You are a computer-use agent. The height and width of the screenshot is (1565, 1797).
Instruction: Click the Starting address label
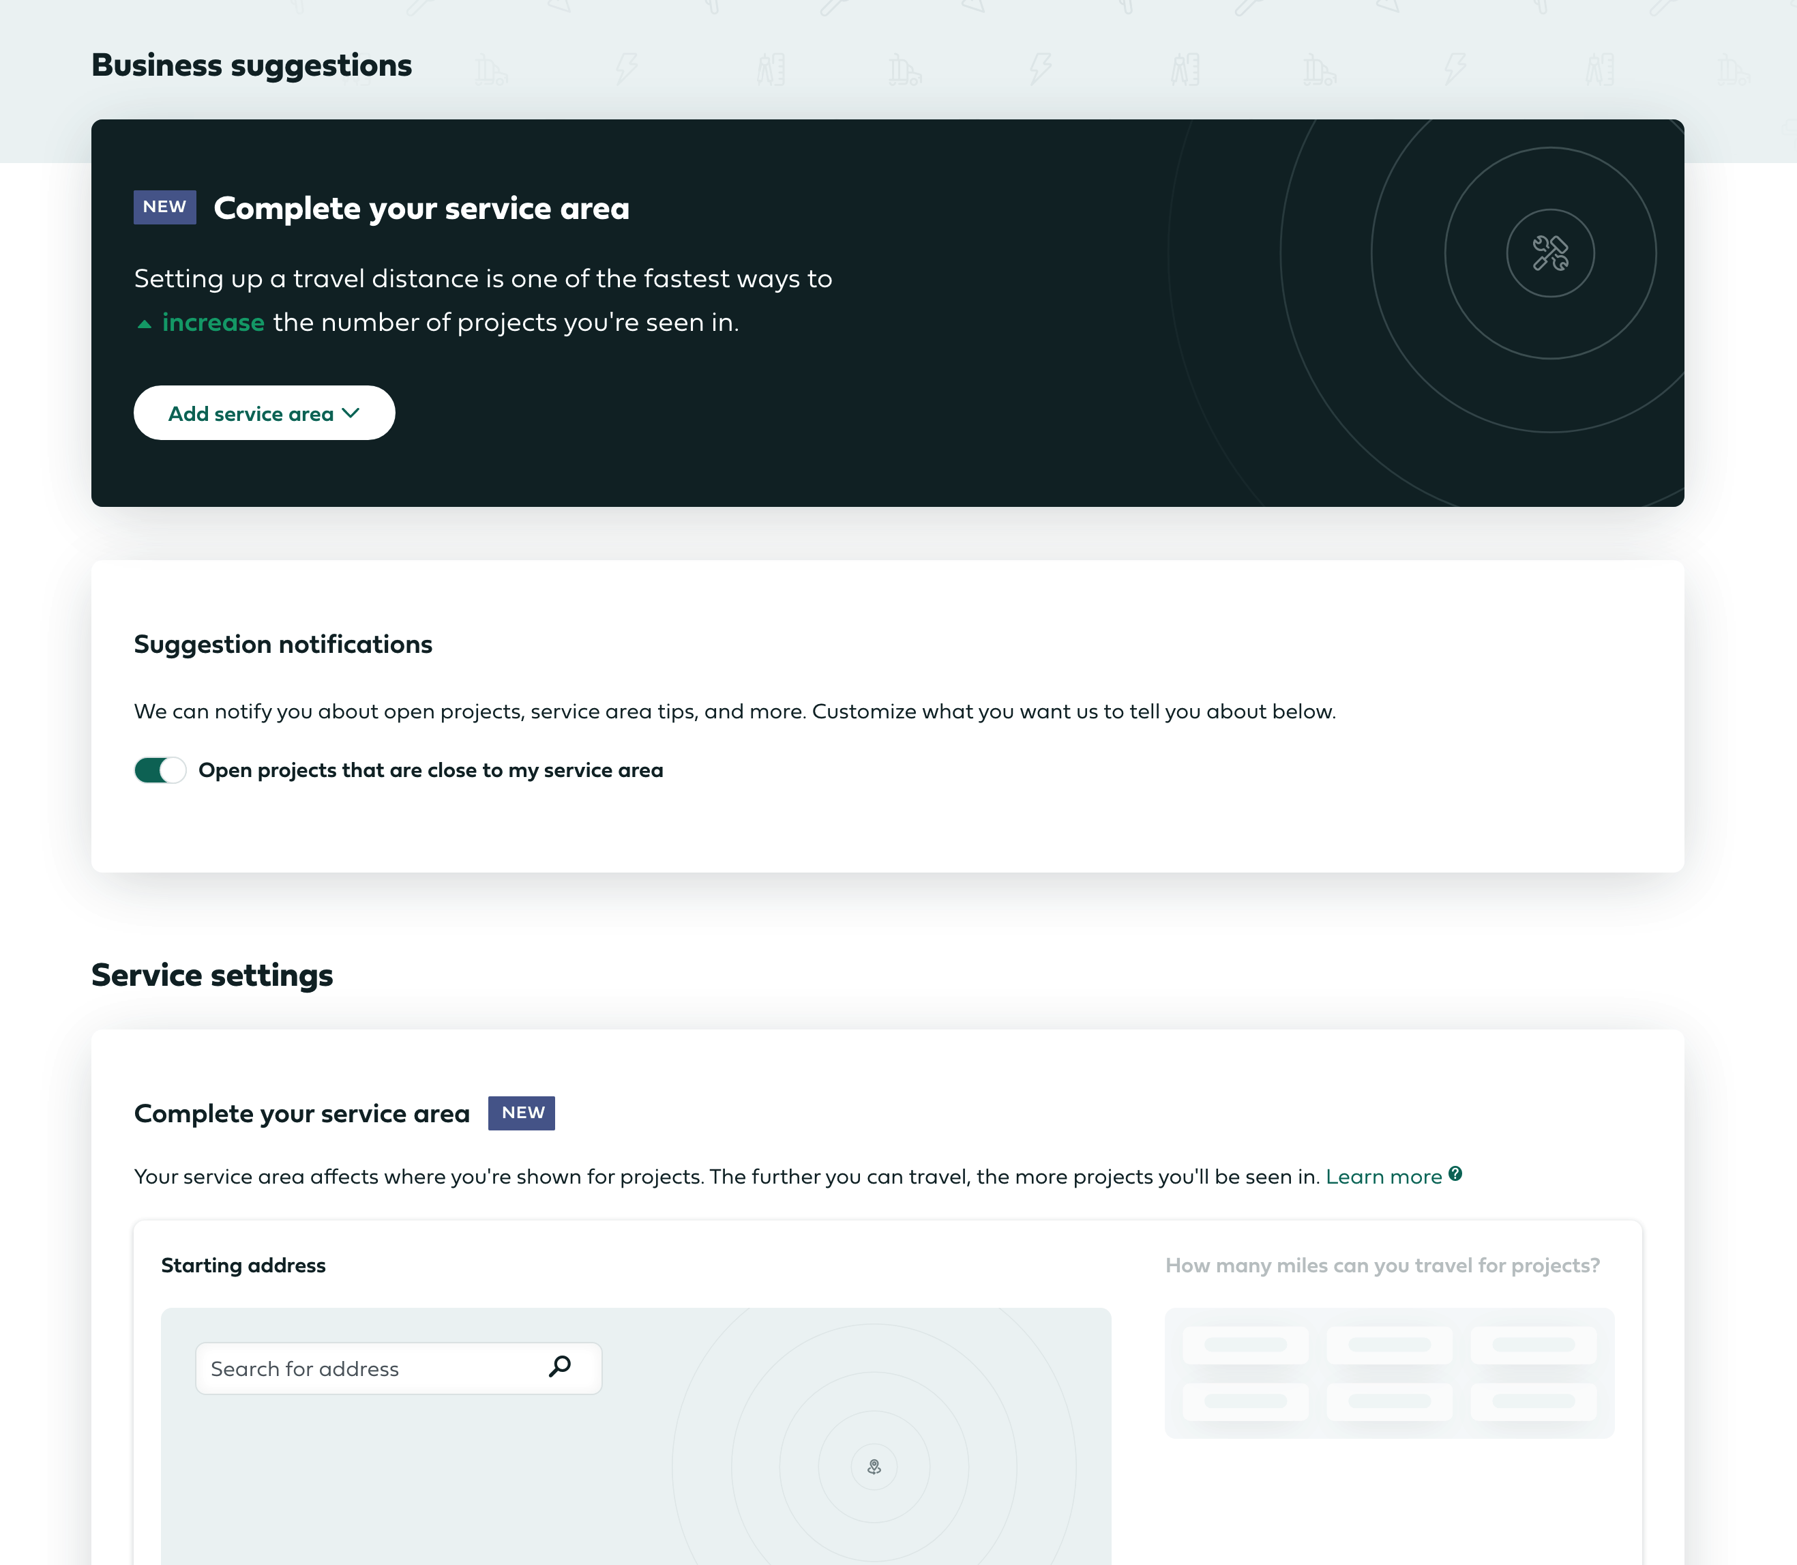coord(243,1266)
